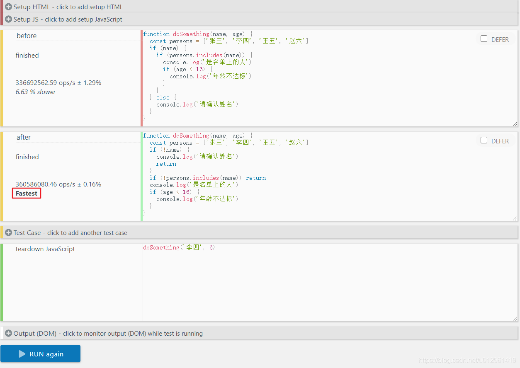Click the '6.63 % slower' text
The width and height of the screenshot is (520, 368).
point(36,92)
